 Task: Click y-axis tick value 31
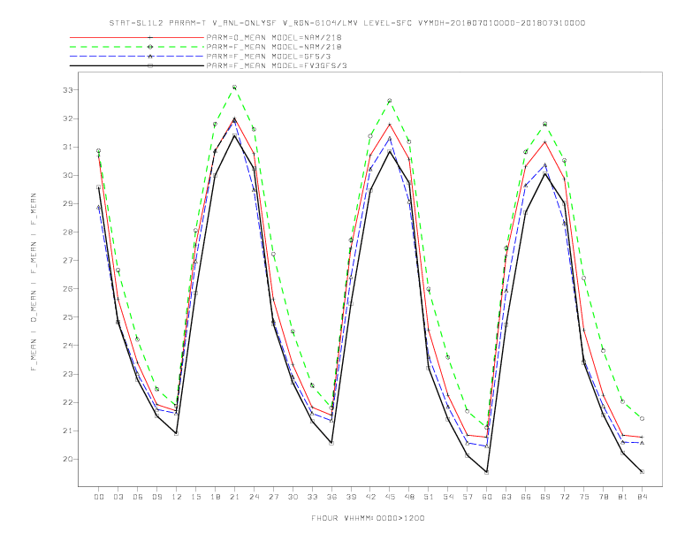coord(67,147)
